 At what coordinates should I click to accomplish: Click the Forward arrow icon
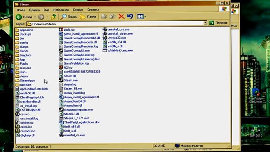pos(41,17)
